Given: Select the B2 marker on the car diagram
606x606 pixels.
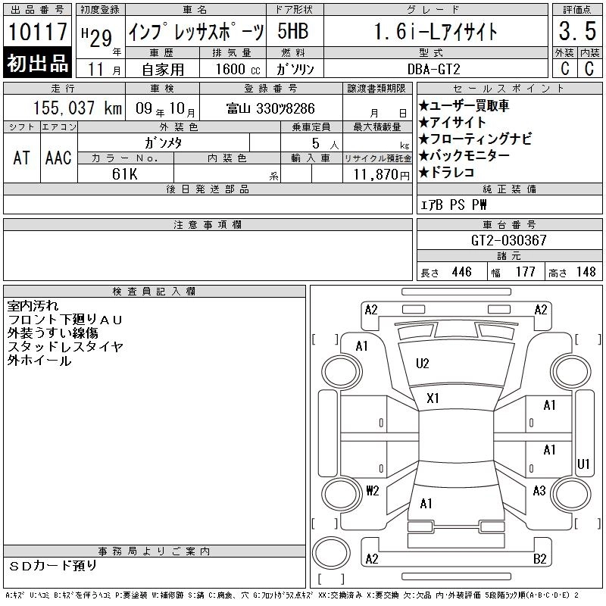Looking at the screenshot, I should click(540, 559).
